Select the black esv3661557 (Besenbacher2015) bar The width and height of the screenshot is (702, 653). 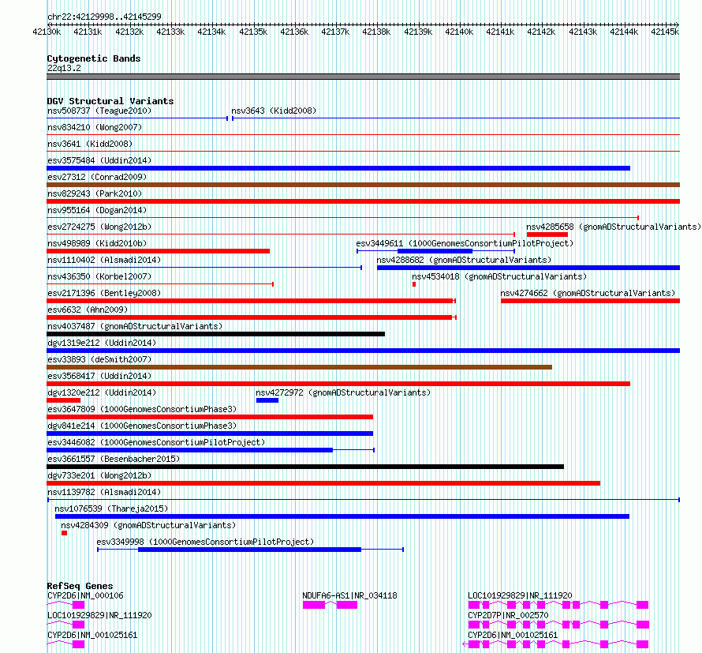(x=305, y=467)
